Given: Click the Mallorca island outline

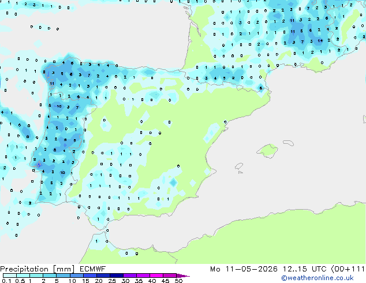Looking at the screenshot, I should [x=267, y=151].
